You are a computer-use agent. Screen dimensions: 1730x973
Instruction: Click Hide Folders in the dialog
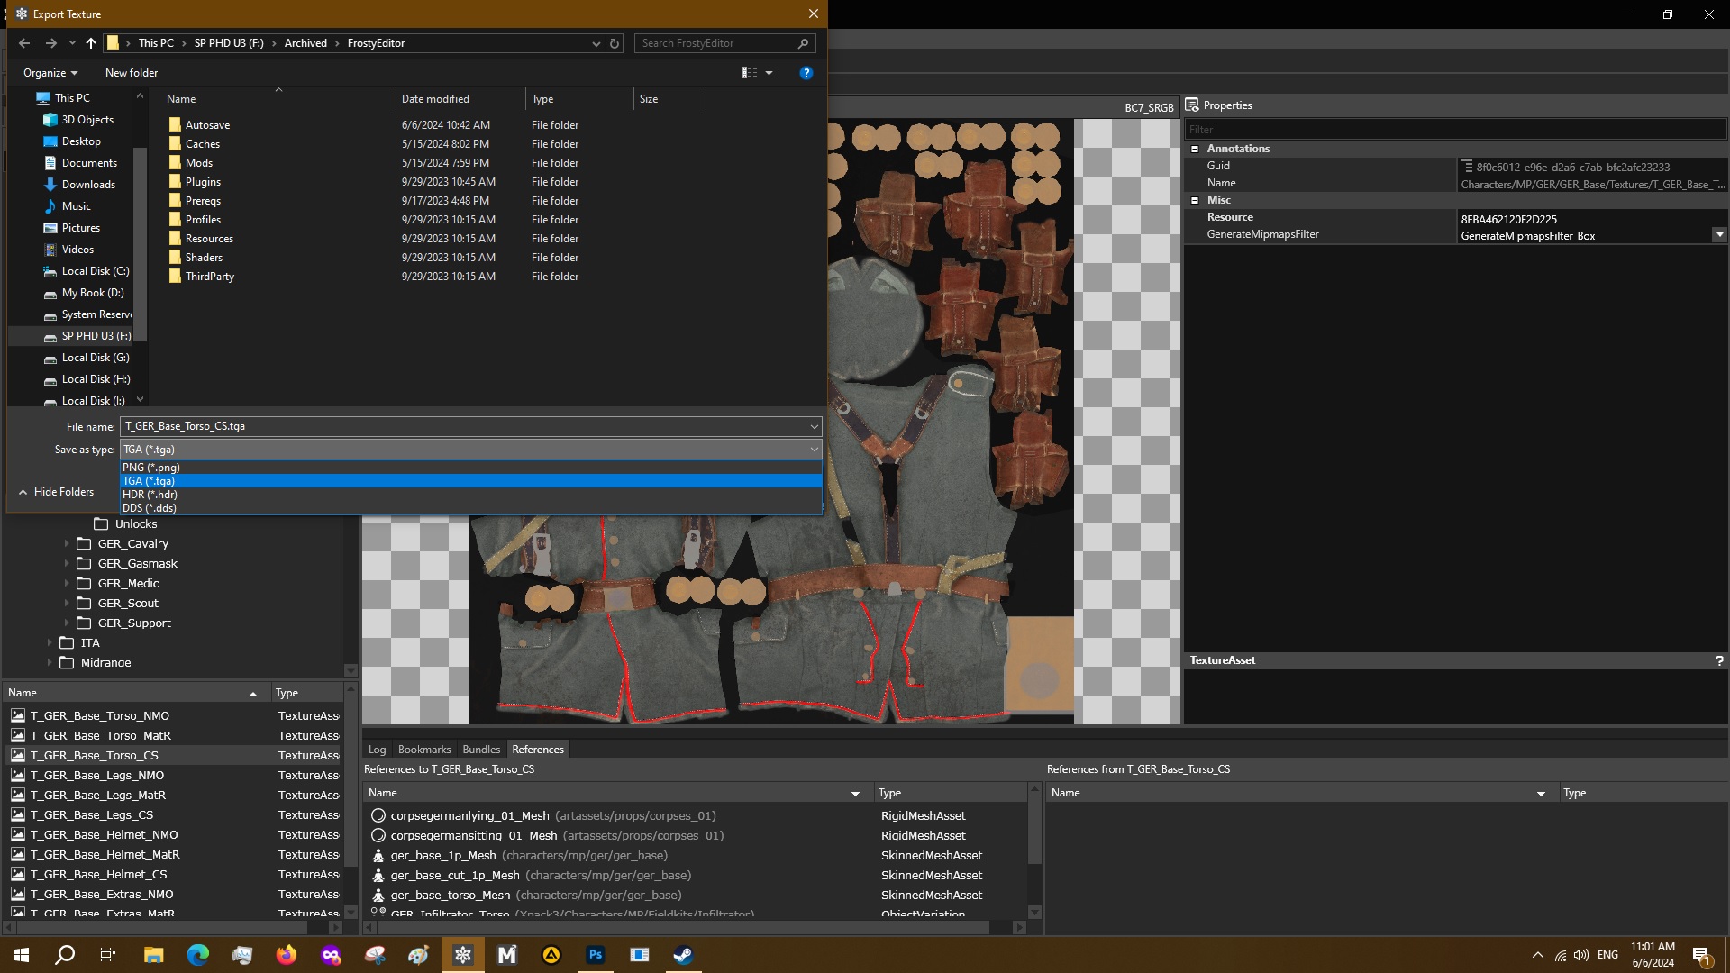tap(63, 492)
